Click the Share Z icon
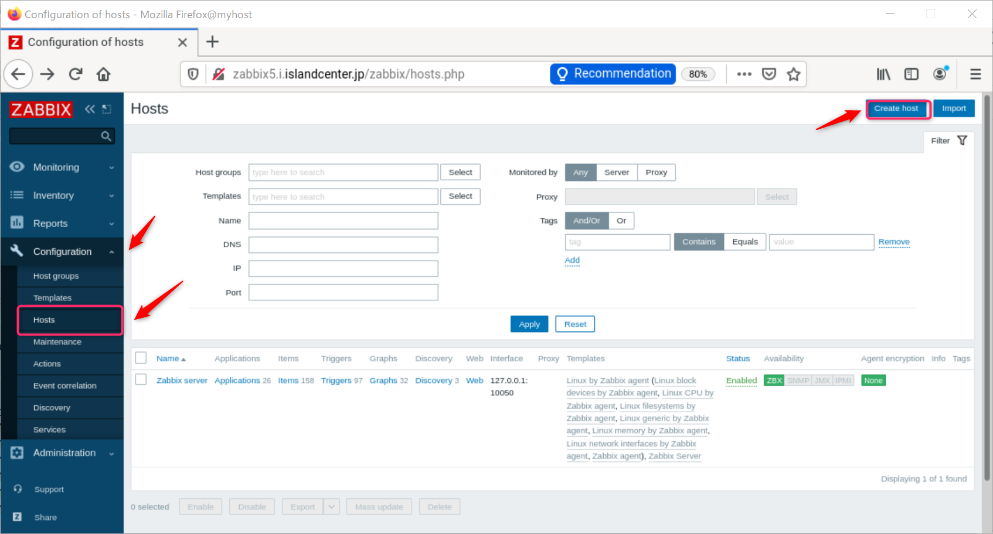 18,517
